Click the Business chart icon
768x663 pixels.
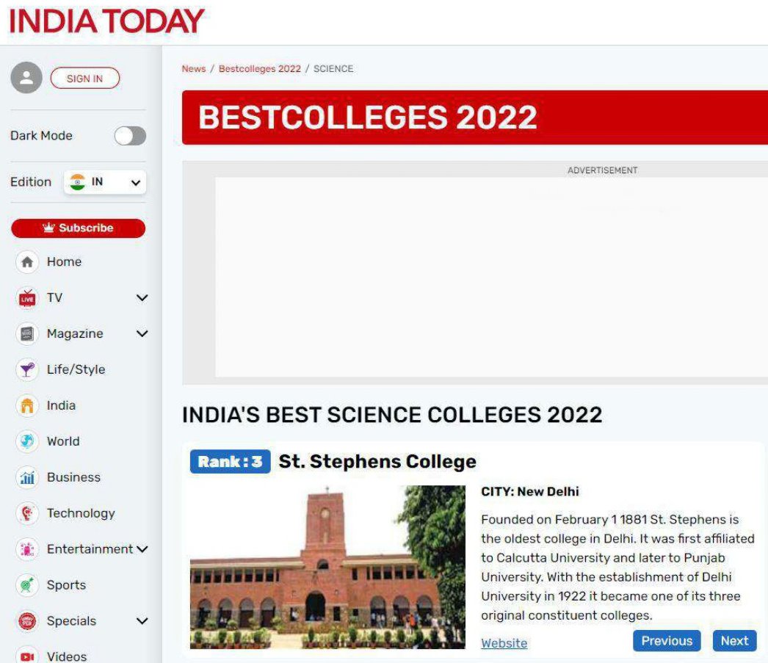(27, 477)
